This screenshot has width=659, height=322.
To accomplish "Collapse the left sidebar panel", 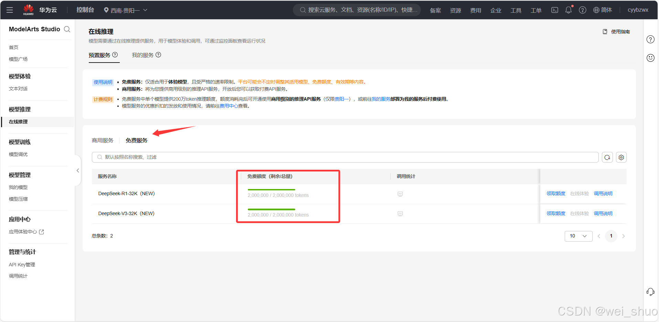I will [78, 170].
